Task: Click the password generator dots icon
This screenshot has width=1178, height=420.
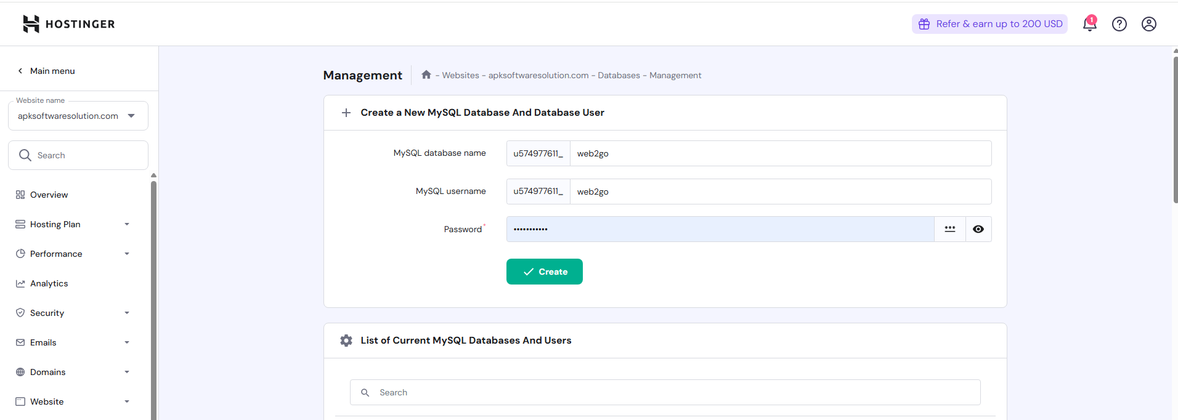Action: pyautogui.click(x=949, y=229)
